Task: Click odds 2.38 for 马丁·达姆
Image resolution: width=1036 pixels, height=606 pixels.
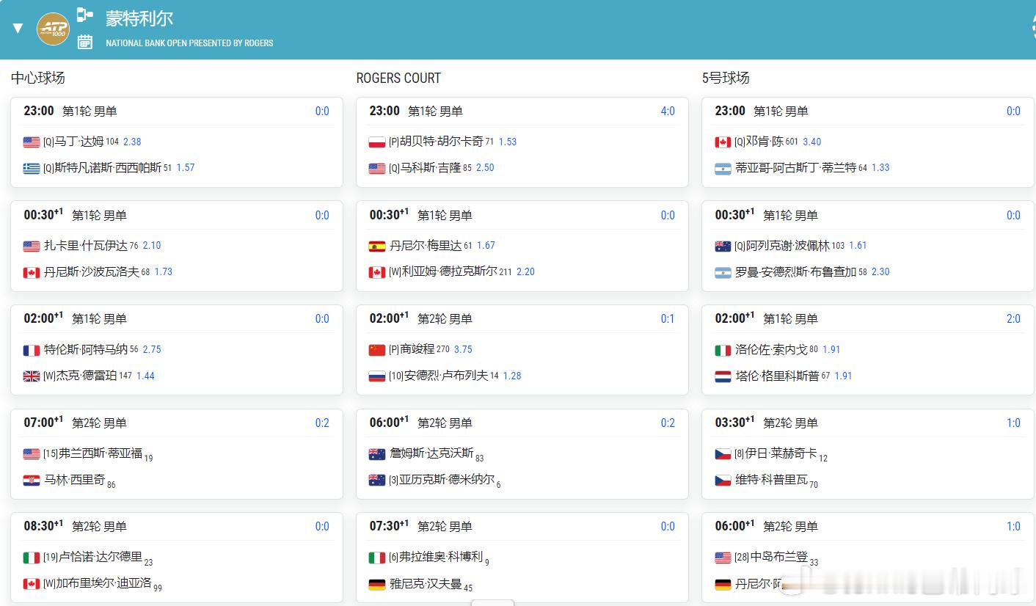Action: point(132,142)
